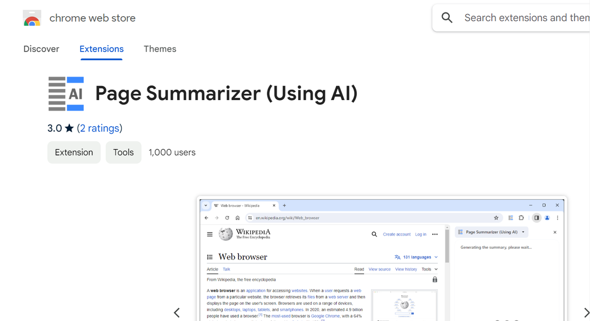Viewport: 590px width, 321px height.
Task: Click the Chrome profile avatar icon
Action: [547, 217]
